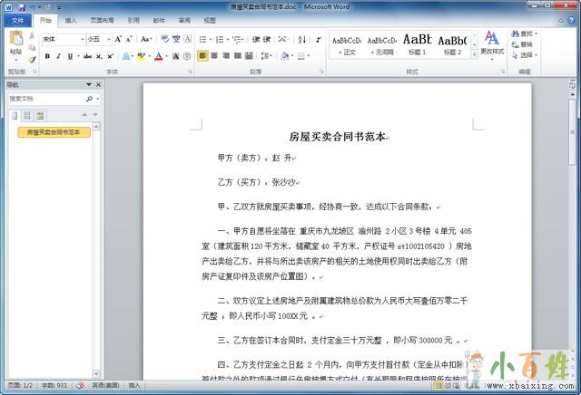Click the Paste (粘贴) icon
Screen dimensions: 581x395
(x=16, y=41)
